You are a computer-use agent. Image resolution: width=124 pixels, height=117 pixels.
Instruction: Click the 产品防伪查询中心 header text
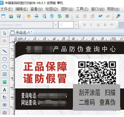coord(84,49)
